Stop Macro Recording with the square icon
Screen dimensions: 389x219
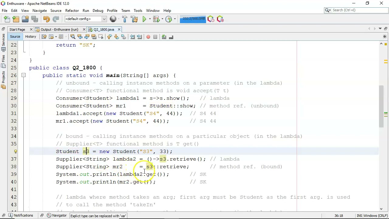[x=155, y=37]
